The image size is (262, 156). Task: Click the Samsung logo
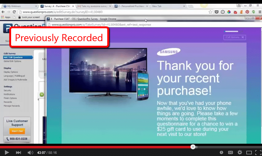click(x=169, y=52)
